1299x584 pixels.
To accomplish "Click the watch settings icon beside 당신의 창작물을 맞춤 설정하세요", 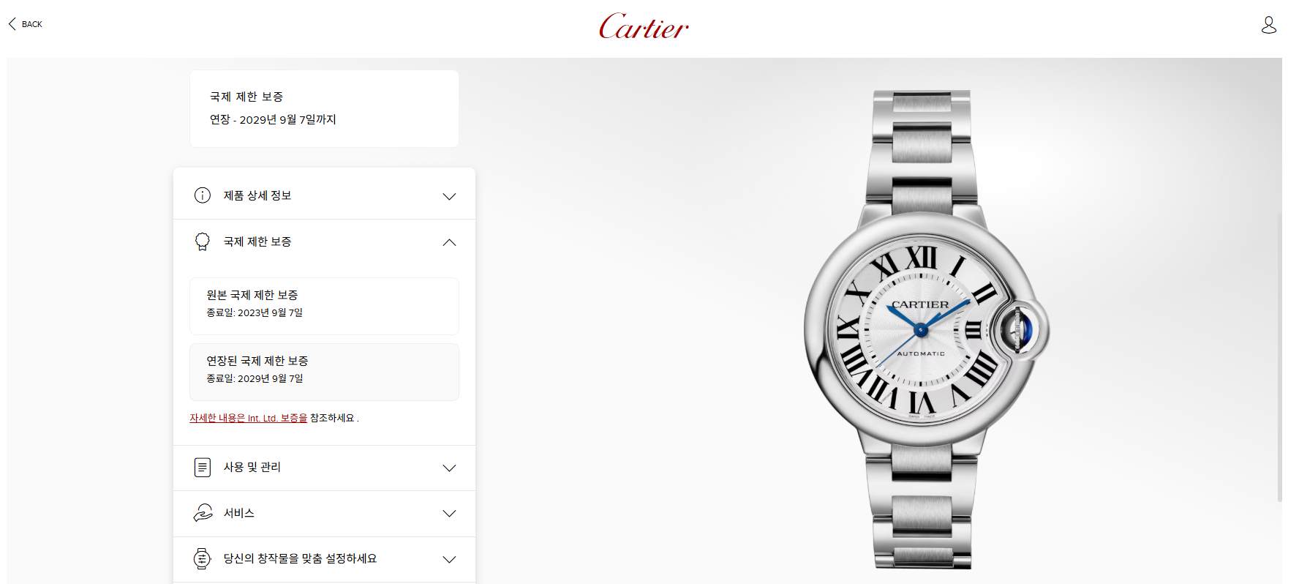I will click(x=203, y=558).
